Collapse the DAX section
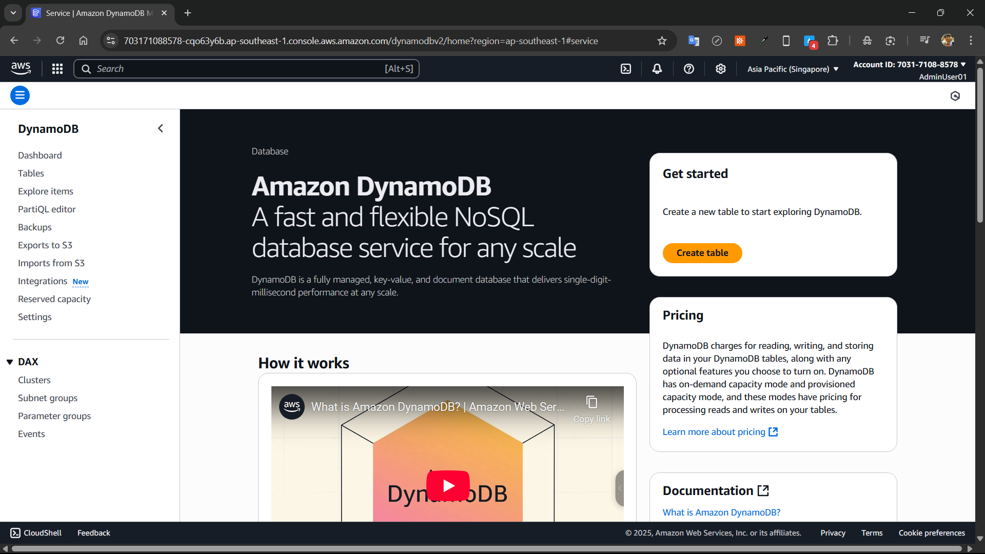The image size is (985, 554). tap(10, 362)
